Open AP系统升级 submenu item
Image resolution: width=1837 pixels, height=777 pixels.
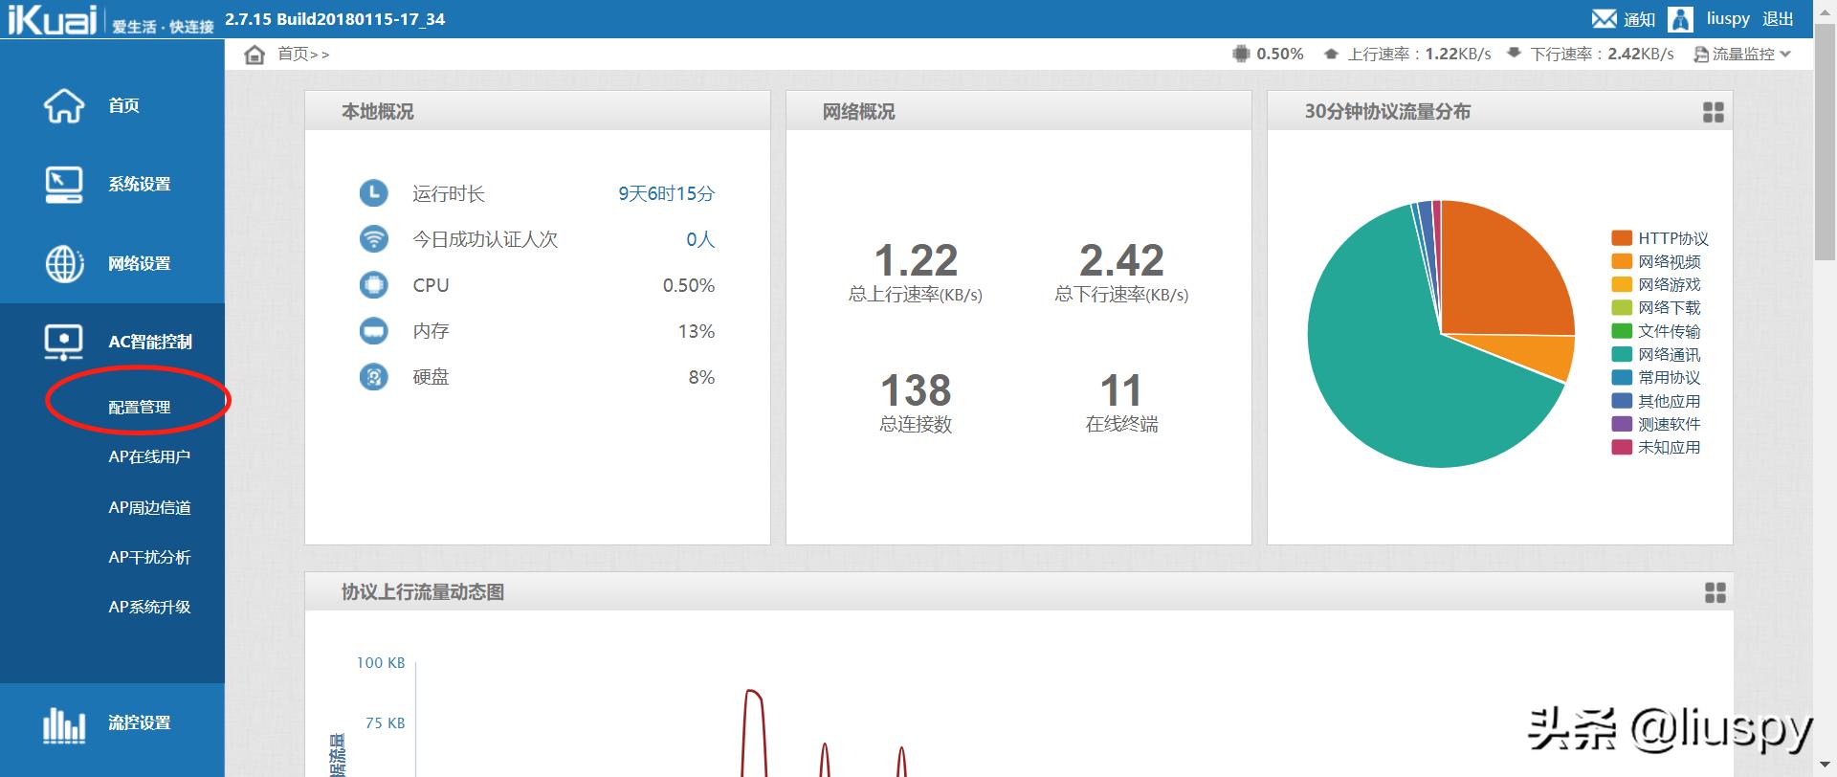point(149,607)
